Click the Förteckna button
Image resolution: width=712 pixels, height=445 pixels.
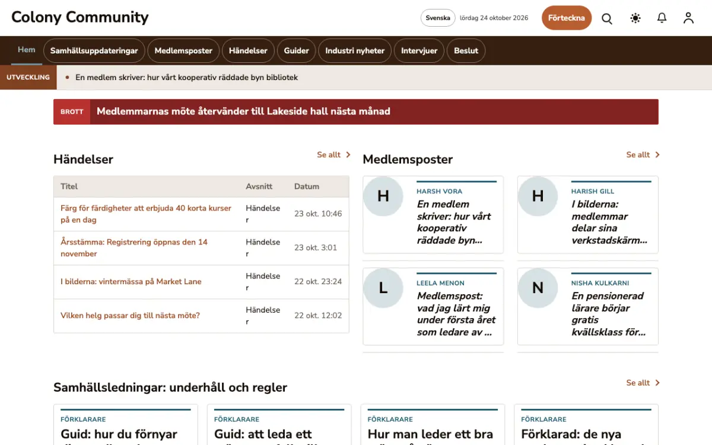(x=567, y=18)
